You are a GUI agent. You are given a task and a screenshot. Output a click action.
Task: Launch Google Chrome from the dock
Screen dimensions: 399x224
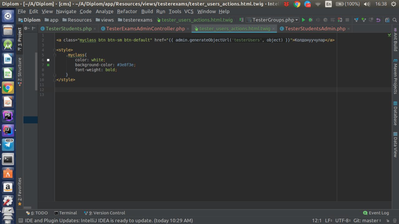[x=8, y=88]
